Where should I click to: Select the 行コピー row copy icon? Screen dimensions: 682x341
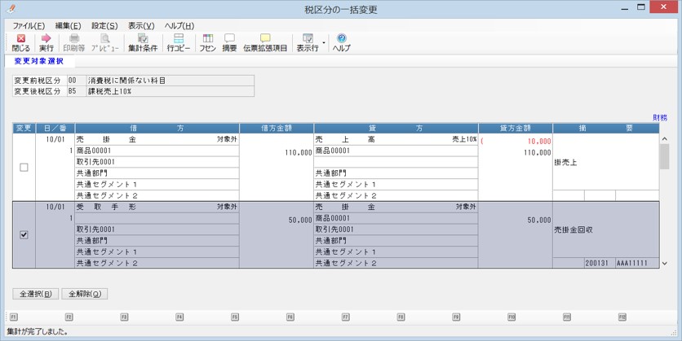click(179, 43)
